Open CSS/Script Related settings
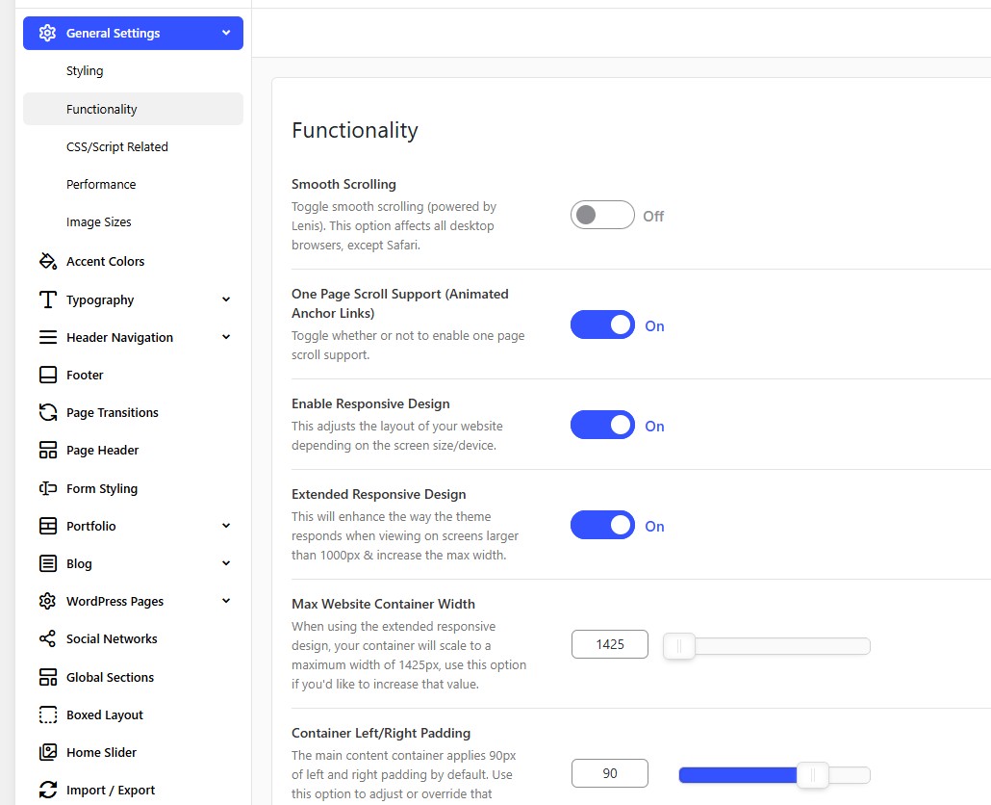Image resolution: width=991 pixels, height=805 pixels. (116, 146)
